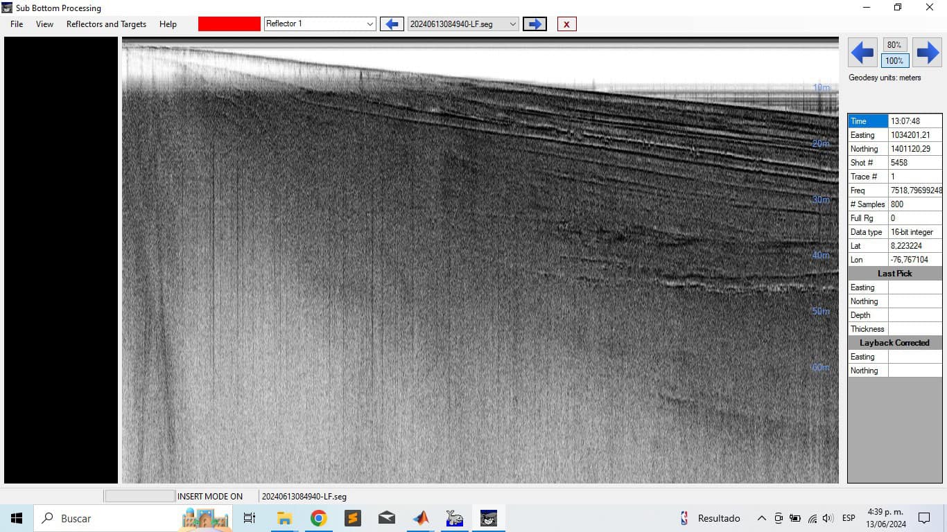
Task: Click the previous file blue left arrow
Action: click(x=392, y=24)
